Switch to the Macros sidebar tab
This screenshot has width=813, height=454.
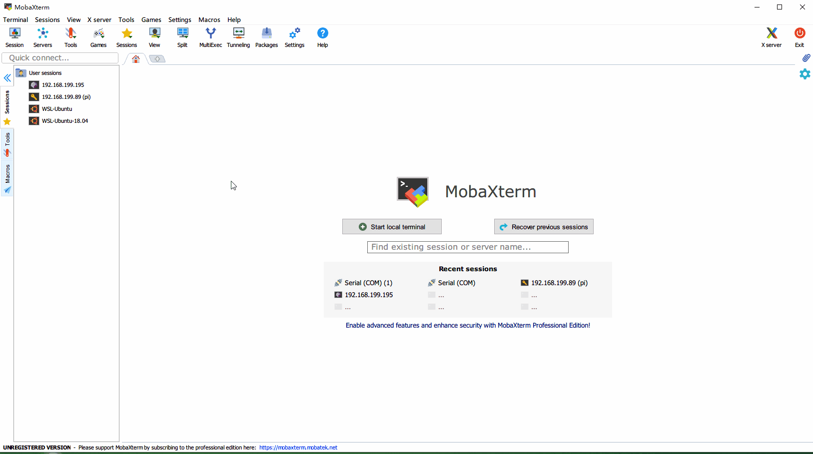(x=7, y=179)
